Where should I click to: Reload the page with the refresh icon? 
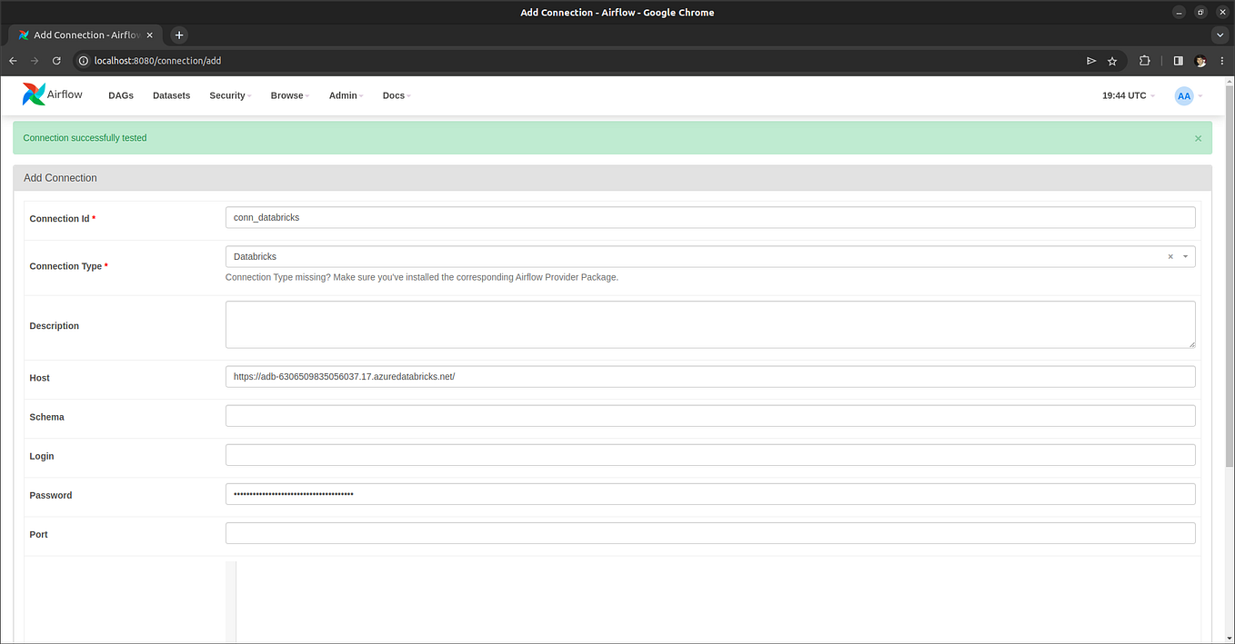click(x=56, y=60)
